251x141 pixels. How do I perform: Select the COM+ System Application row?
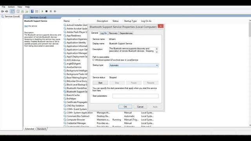pos(108,113)
